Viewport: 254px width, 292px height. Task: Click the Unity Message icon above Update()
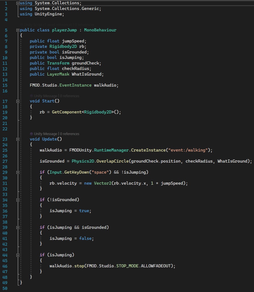31,134
